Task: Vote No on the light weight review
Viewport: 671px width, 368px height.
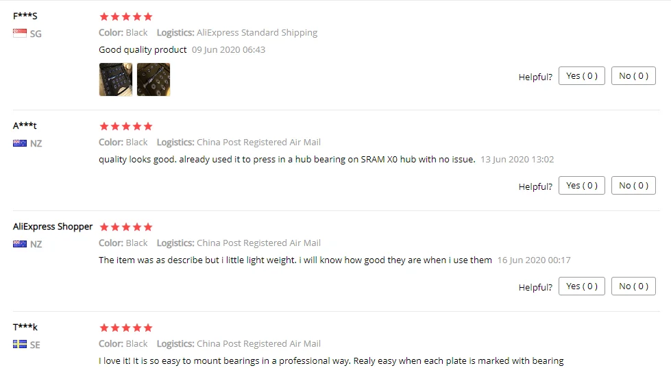Action: [x=633, y=286]
